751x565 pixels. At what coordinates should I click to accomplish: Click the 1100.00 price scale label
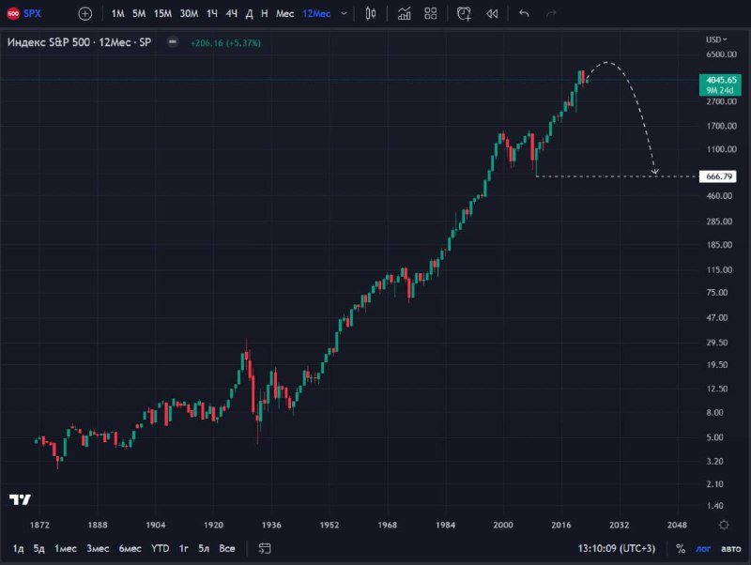pyautogui.click(x=721, y=149)
